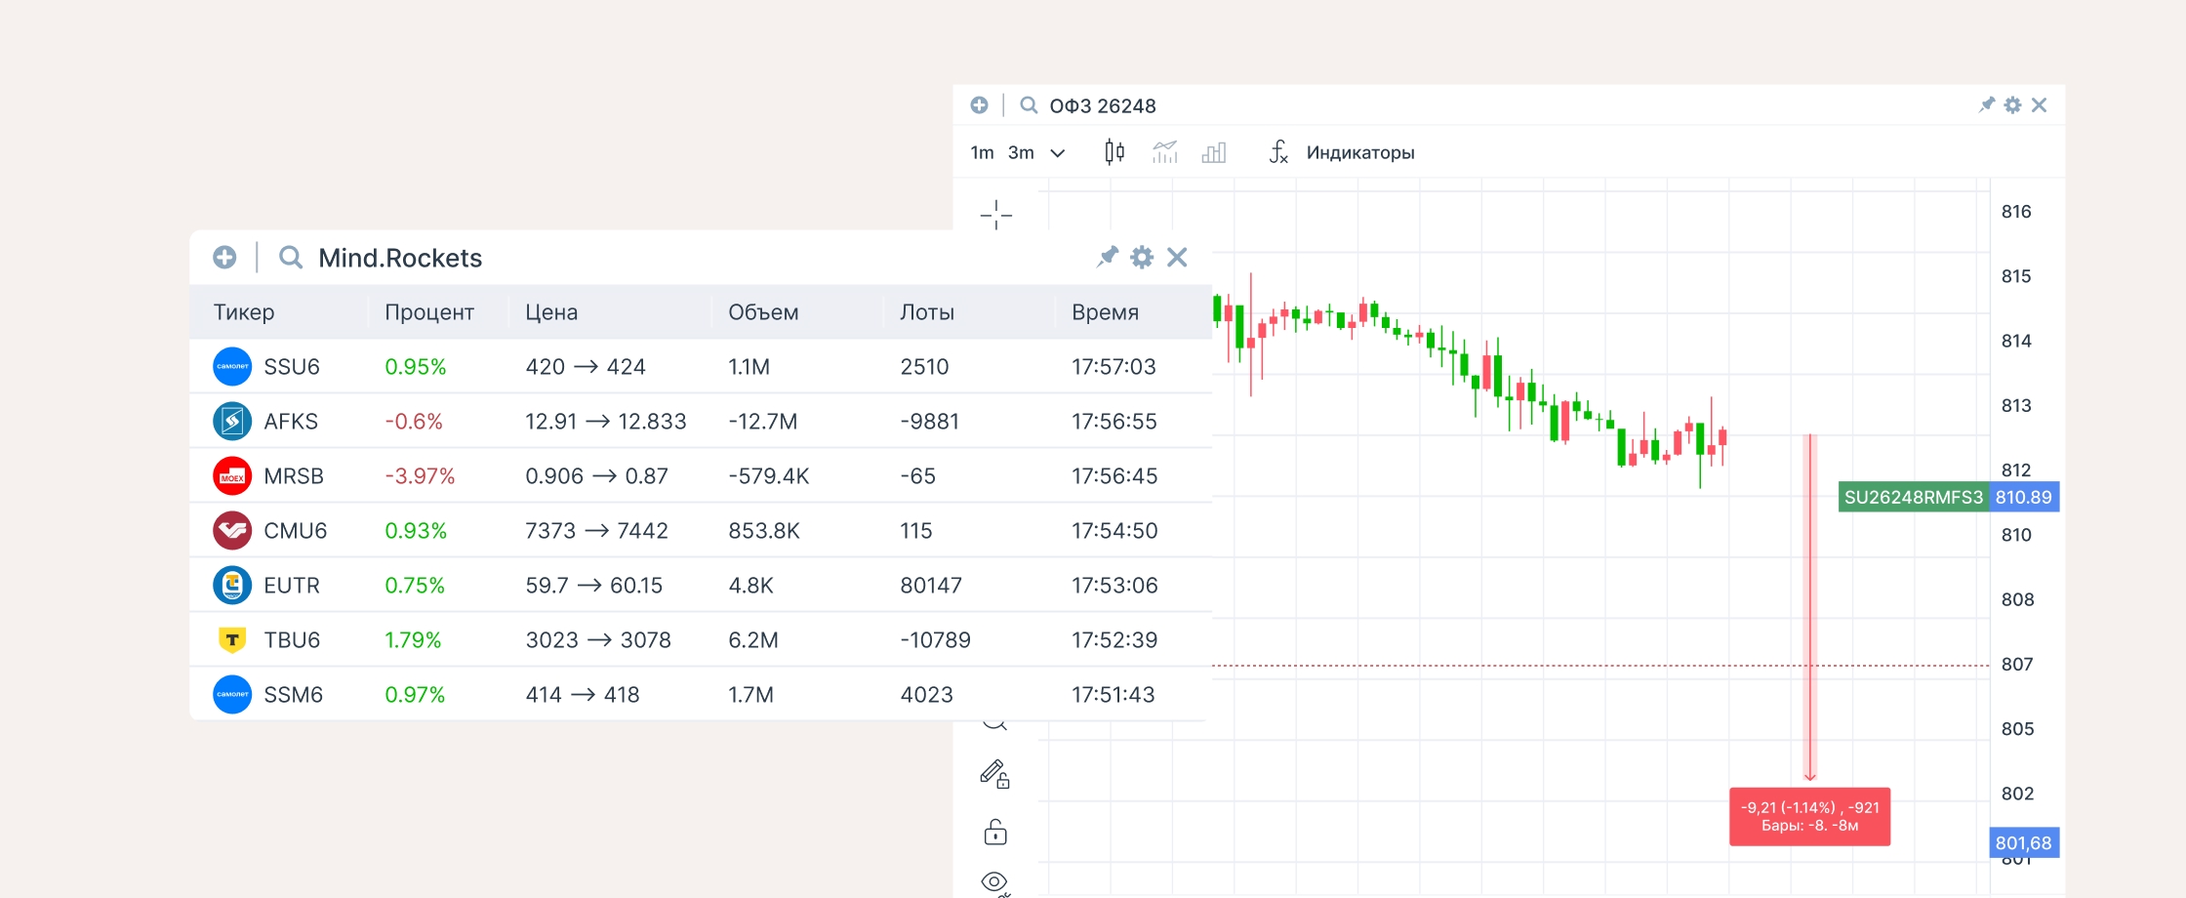This screenshot has height=898, width=2186.
Task: Click the search icon beside ОФЗ 26248
Action: tap(1029, 104)
